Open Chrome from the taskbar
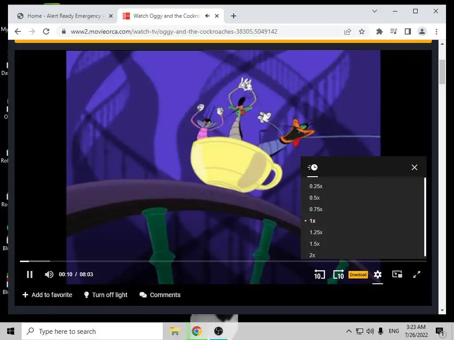The image size is (454, 340). [x=196, y=331]
